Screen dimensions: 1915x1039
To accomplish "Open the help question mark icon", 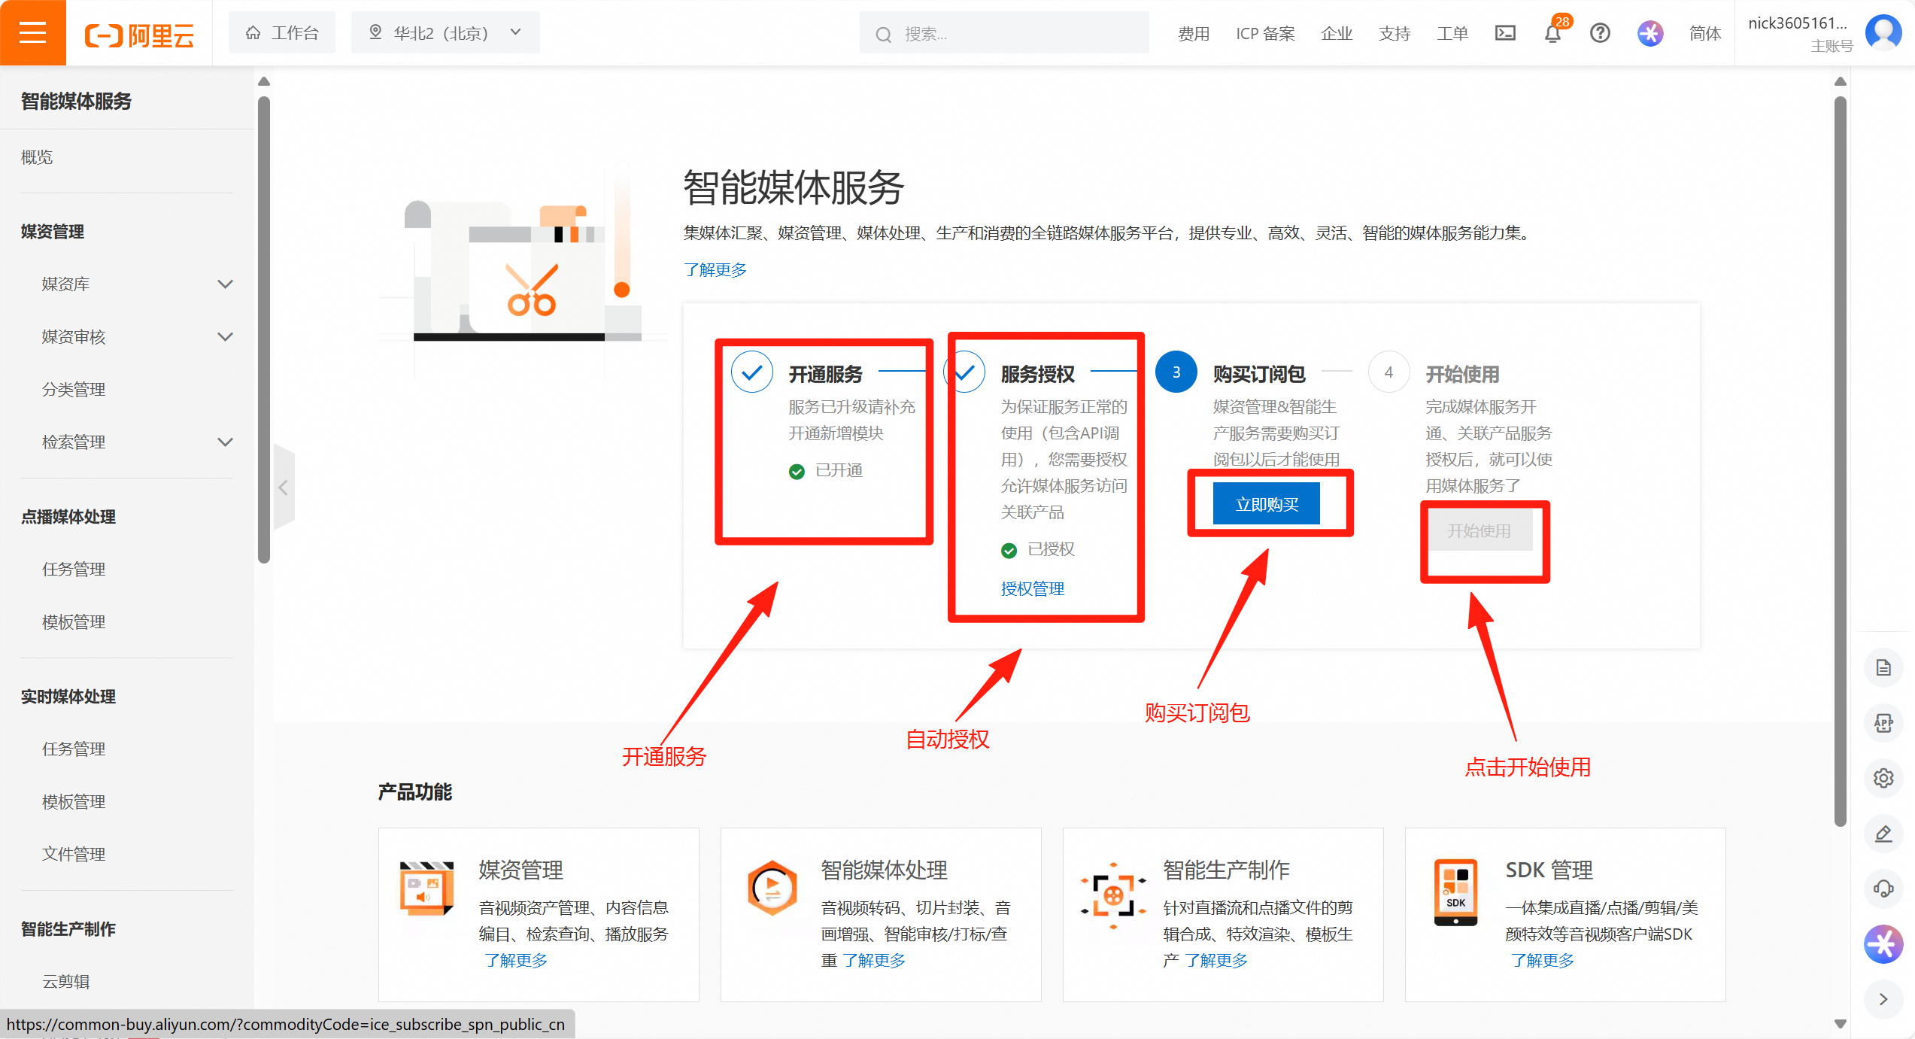I will coord(1600,33).
